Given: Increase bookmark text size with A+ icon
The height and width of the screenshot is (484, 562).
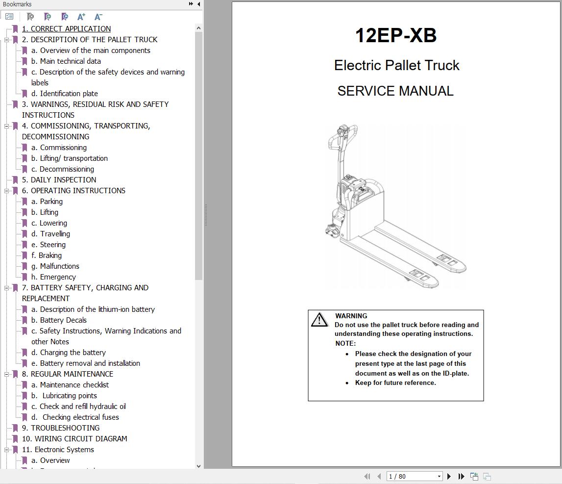Looking at the screenshot, I should point(81,16).
